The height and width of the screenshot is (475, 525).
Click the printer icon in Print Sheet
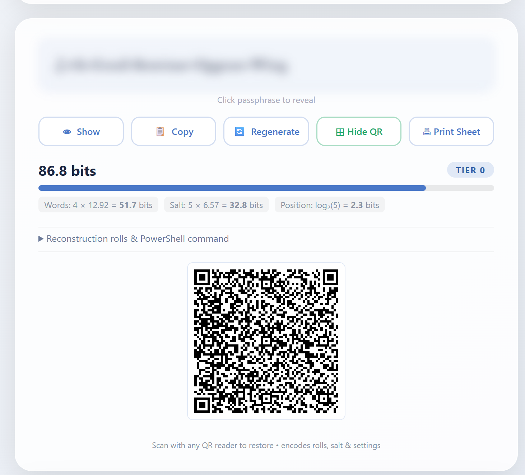(427, 132)
